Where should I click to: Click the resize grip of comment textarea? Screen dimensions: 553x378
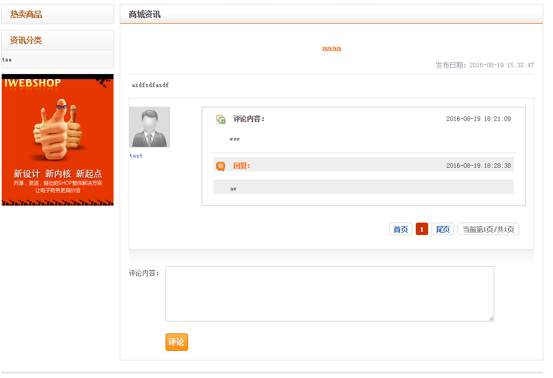coord(491,318)
